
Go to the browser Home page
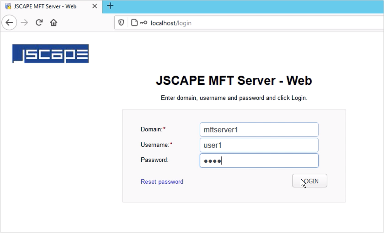pos(53,22)
